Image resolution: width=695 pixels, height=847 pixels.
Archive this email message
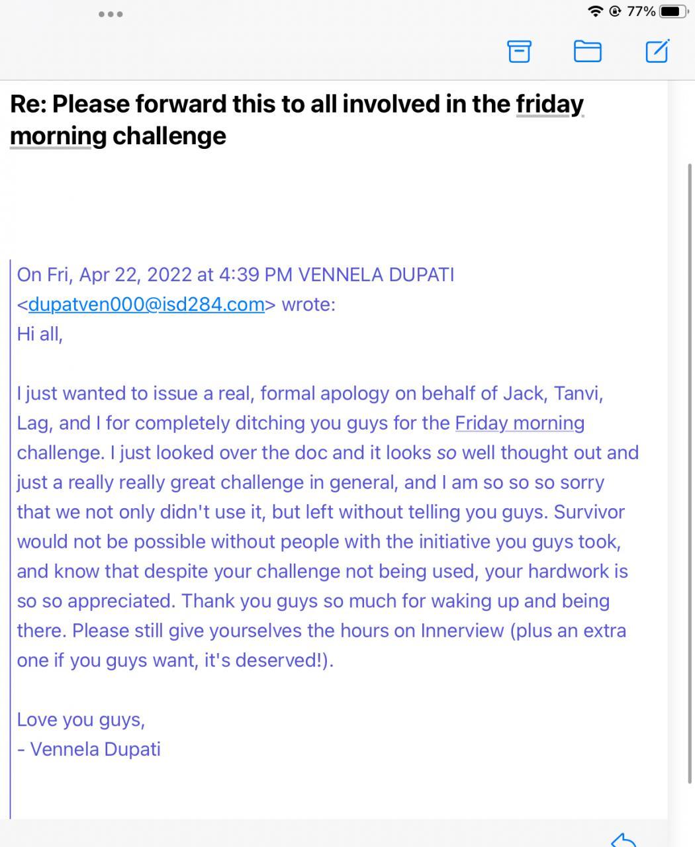coord(519,51)
